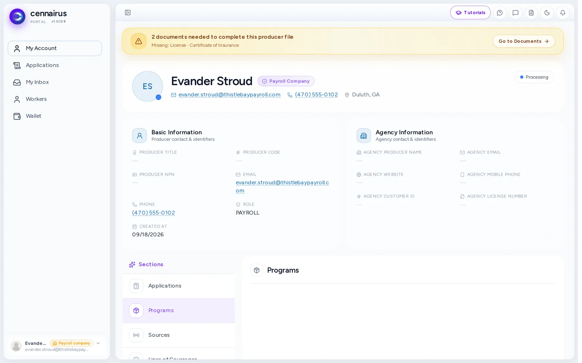Select Programs in Sections list

179,311
